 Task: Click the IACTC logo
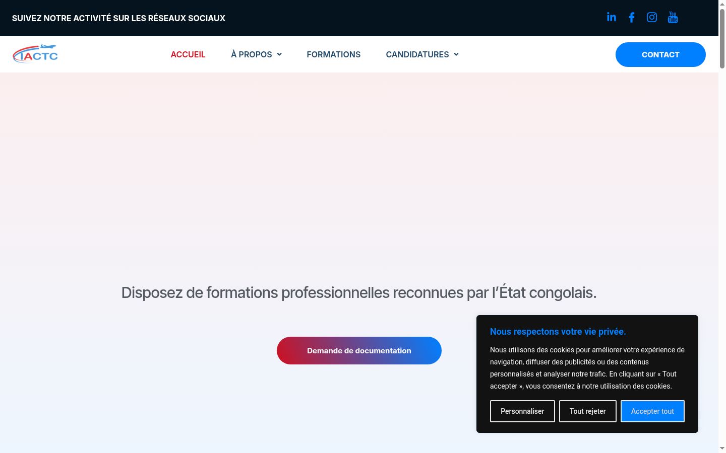[35, 54]
